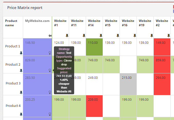This screenshot has width=174, height=120.
Task: Click Product 1's 139.00 under Website #15
Action: [111, 47]
